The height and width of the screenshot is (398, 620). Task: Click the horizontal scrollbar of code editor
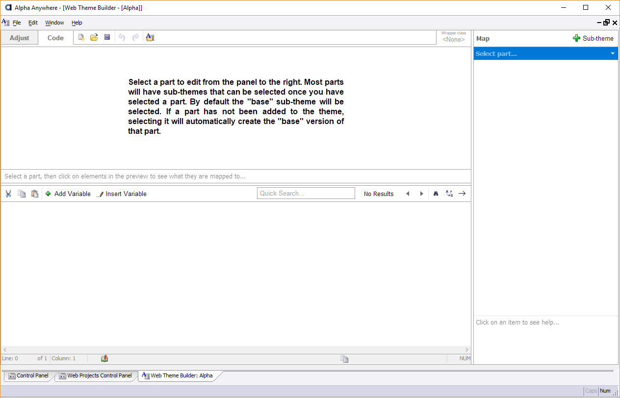(235, 350)
